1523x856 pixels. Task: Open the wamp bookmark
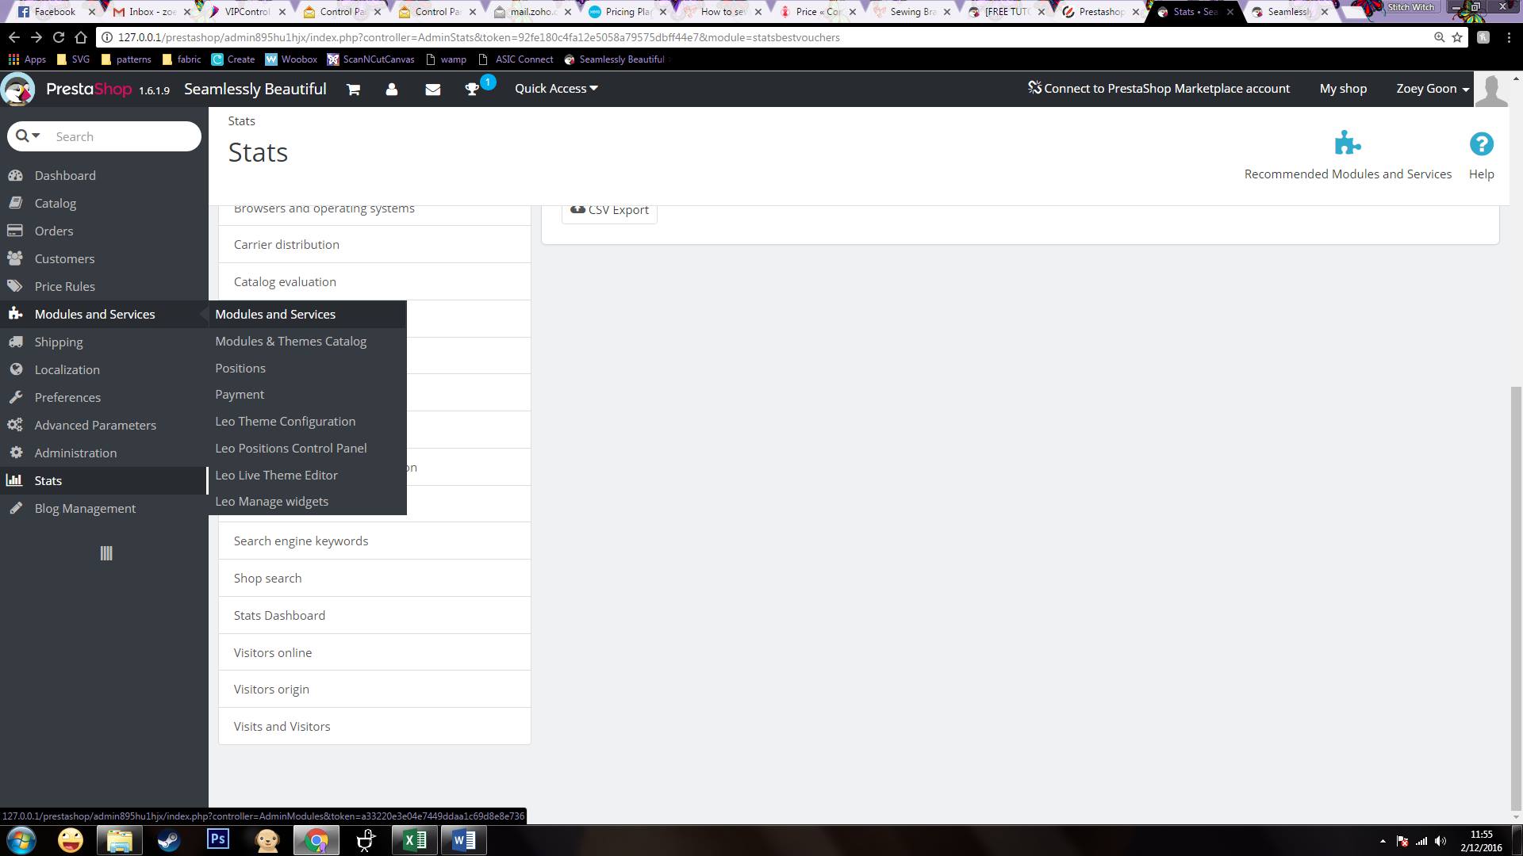(x=447, y=59)
